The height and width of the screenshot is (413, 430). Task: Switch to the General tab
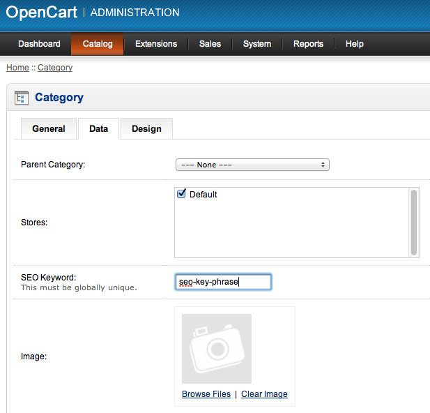[49, 129]
